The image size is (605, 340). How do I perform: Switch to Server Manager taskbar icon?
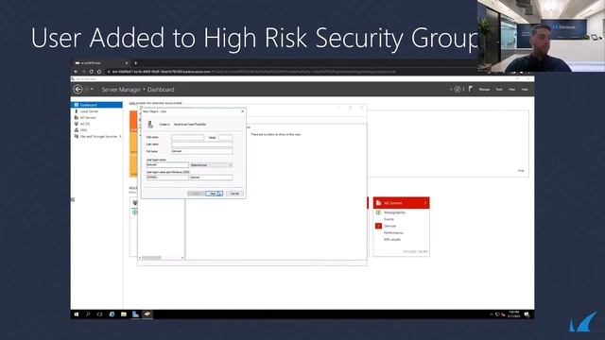(x=135, y=314)
